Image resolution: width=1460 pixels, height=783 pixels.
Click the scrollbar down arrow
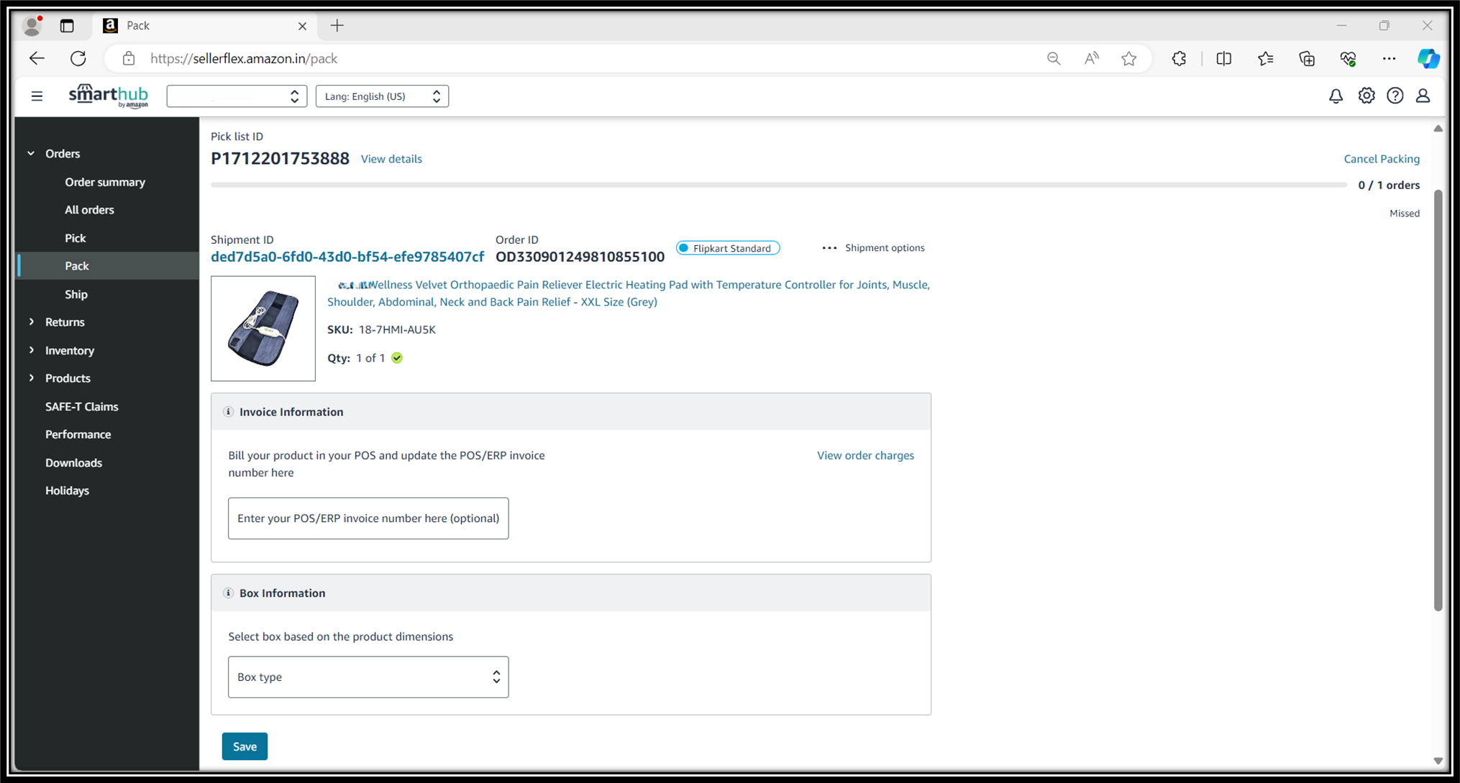click(1438, 761)
